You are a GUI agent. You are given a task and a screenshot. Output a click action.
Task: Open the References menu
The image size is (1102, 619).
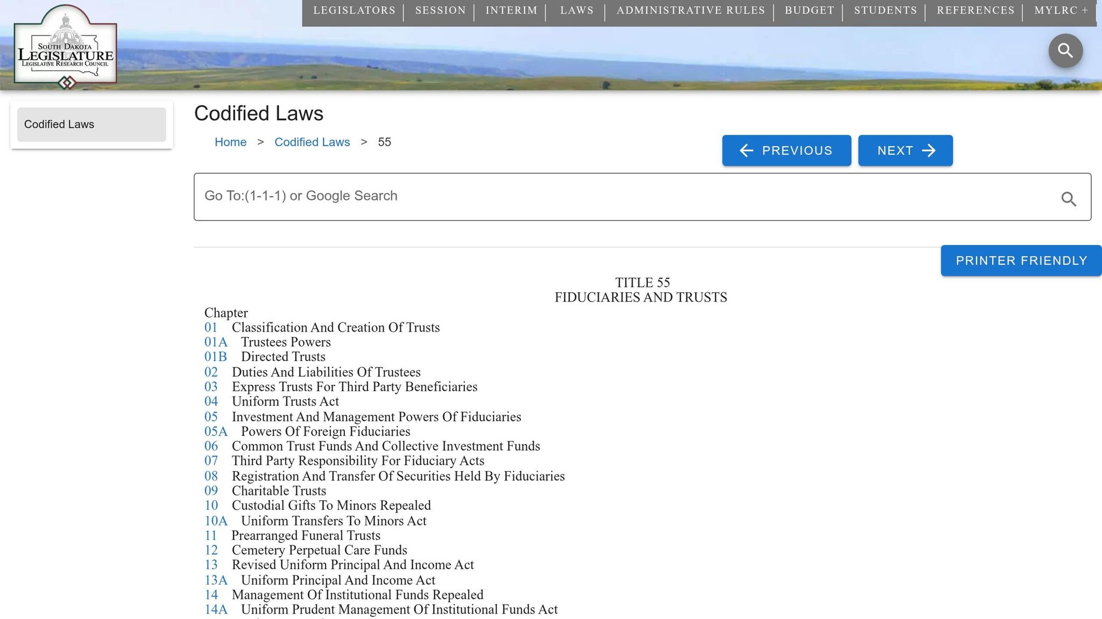(976, 11)
